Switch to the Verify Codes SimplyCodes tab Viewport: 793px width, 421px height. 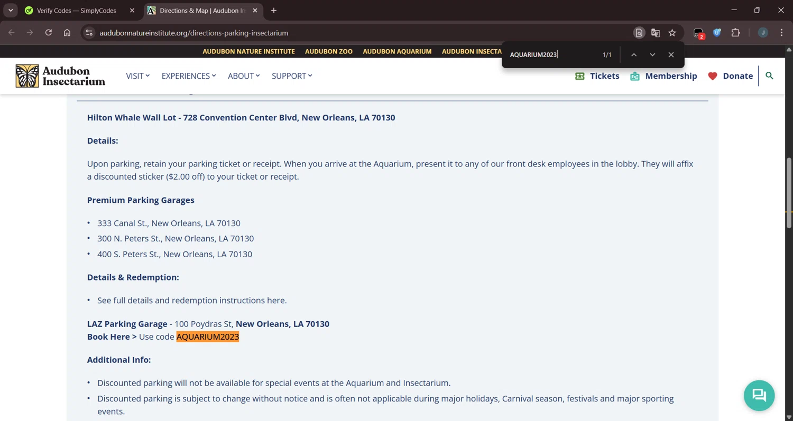pos(77,11)
